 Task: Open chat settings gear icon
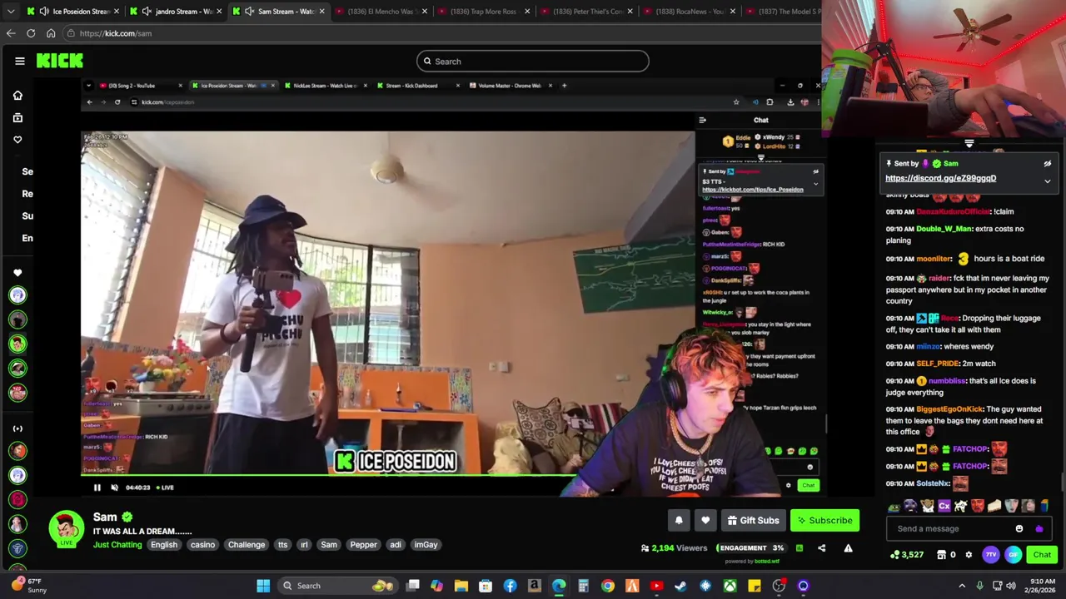point(968,555)
